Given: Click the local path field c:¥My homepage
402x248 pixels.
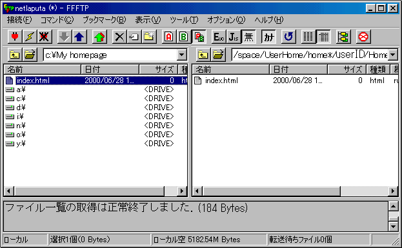Looking at the screenshot, I should click(110, 55).
